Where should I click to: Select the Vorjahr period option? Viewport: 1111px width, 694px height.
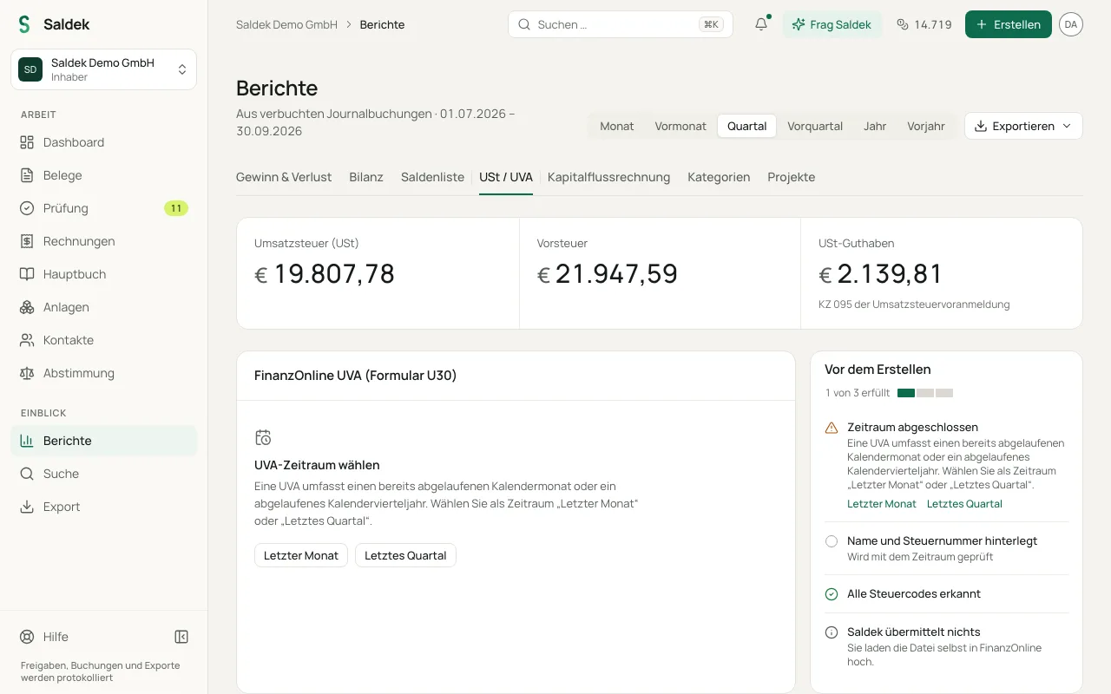pos(926,126)
